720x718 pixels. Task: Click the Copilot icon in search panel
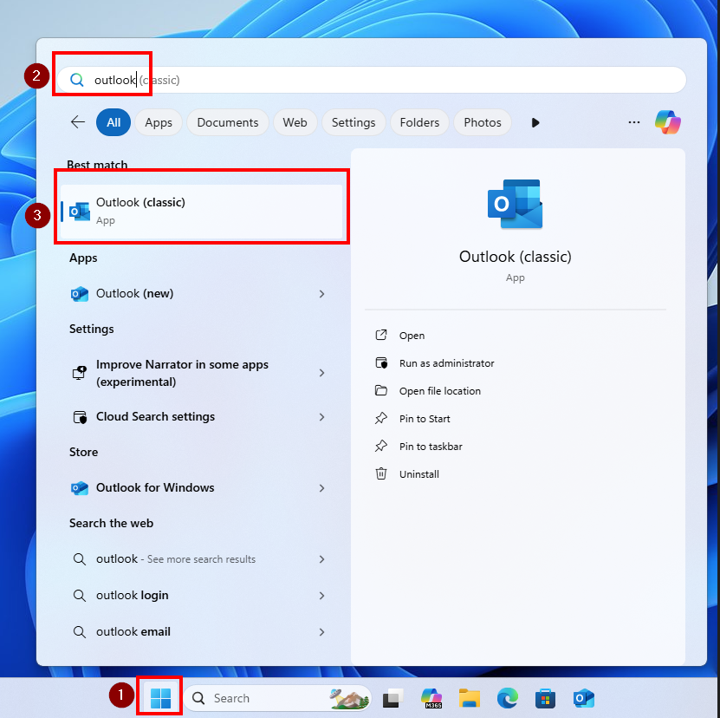668,122
